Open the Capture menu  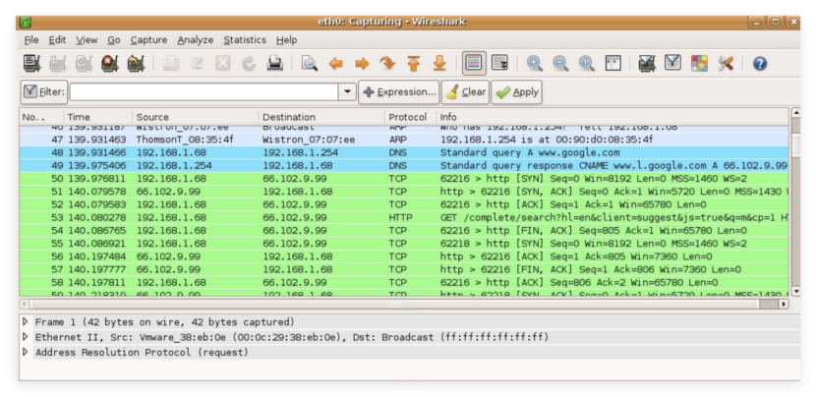click(148, 40)
